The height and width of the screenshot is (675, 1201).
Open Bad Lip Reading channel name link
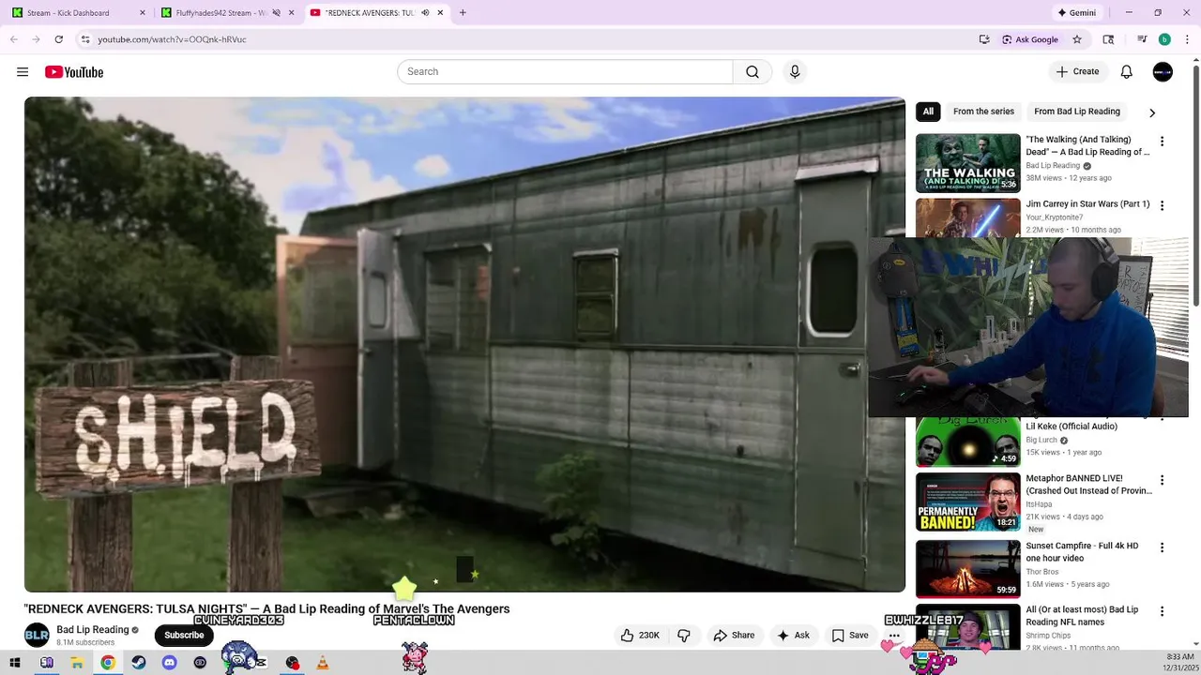click(x=93, y=630)
